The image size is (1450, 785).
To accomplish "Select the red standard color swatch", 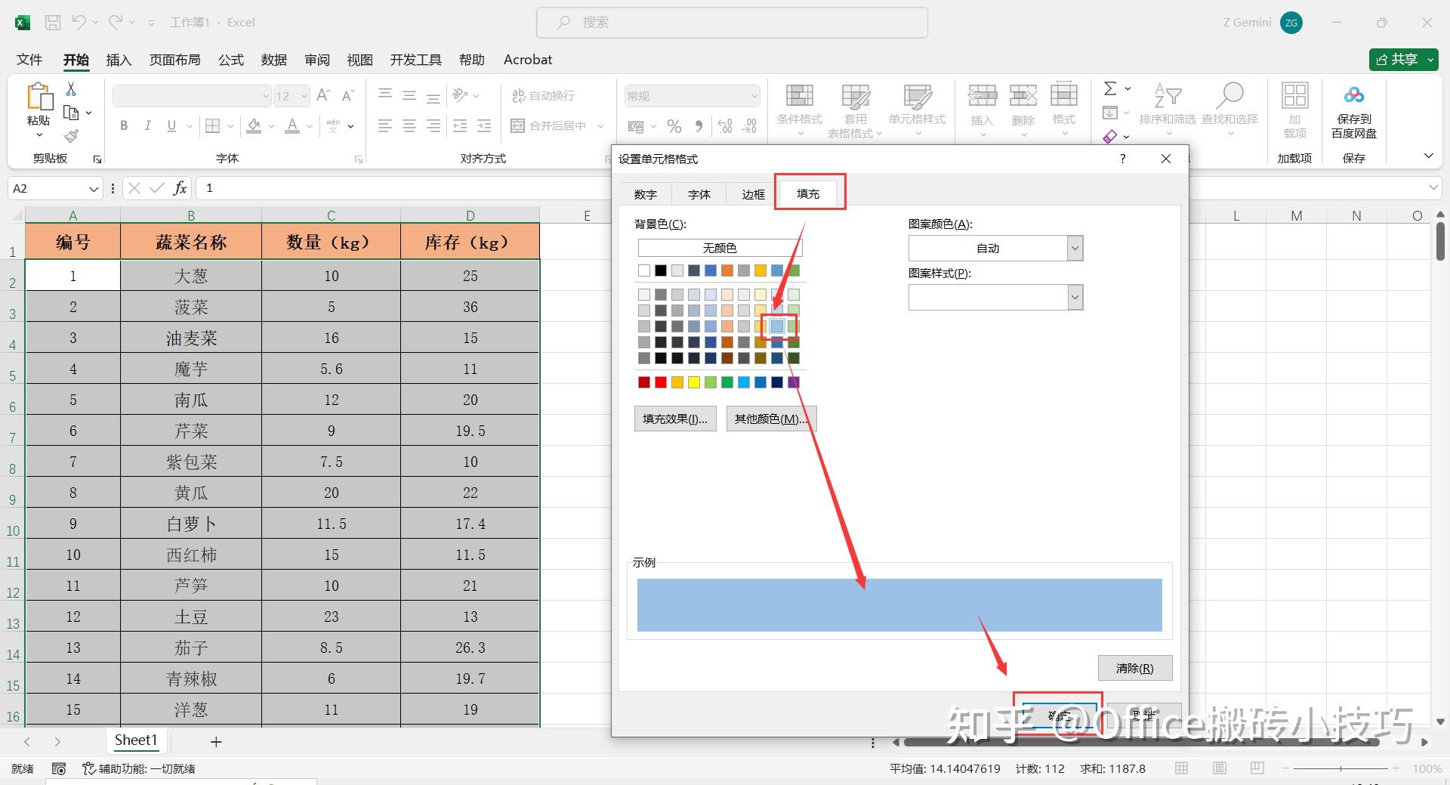I will (661, 382).
